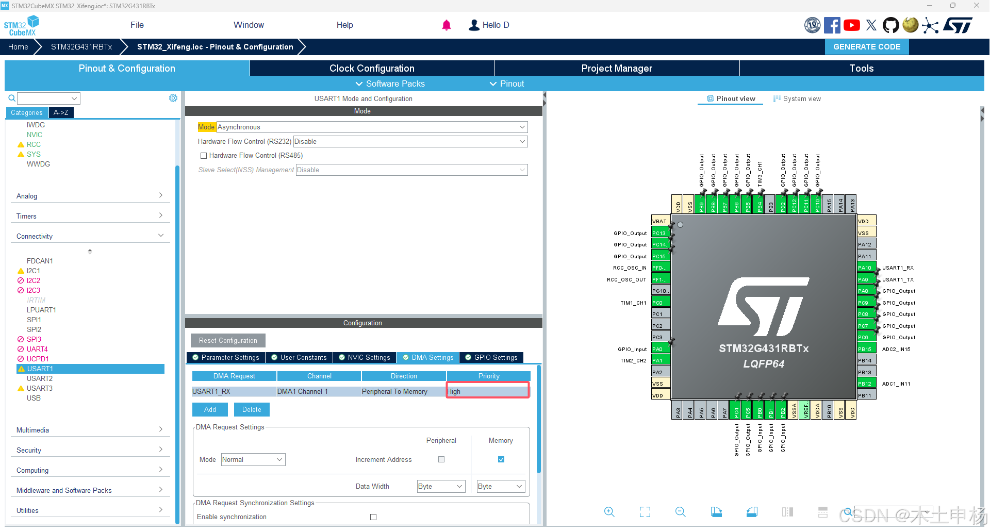Screen dimensions: 990x532
Task: Expand Software Packs menu
Action: [390, 84]
